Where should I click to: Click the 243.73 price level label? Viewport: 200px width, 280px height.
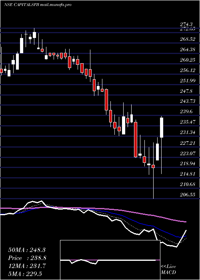coord(188,101)
